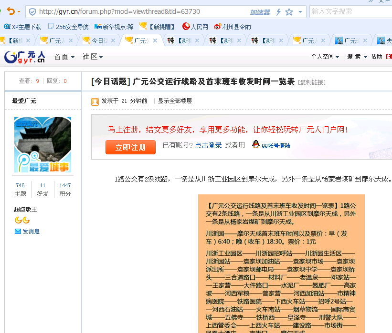Open the dropdown arrow next to the star

coord(300,12)
